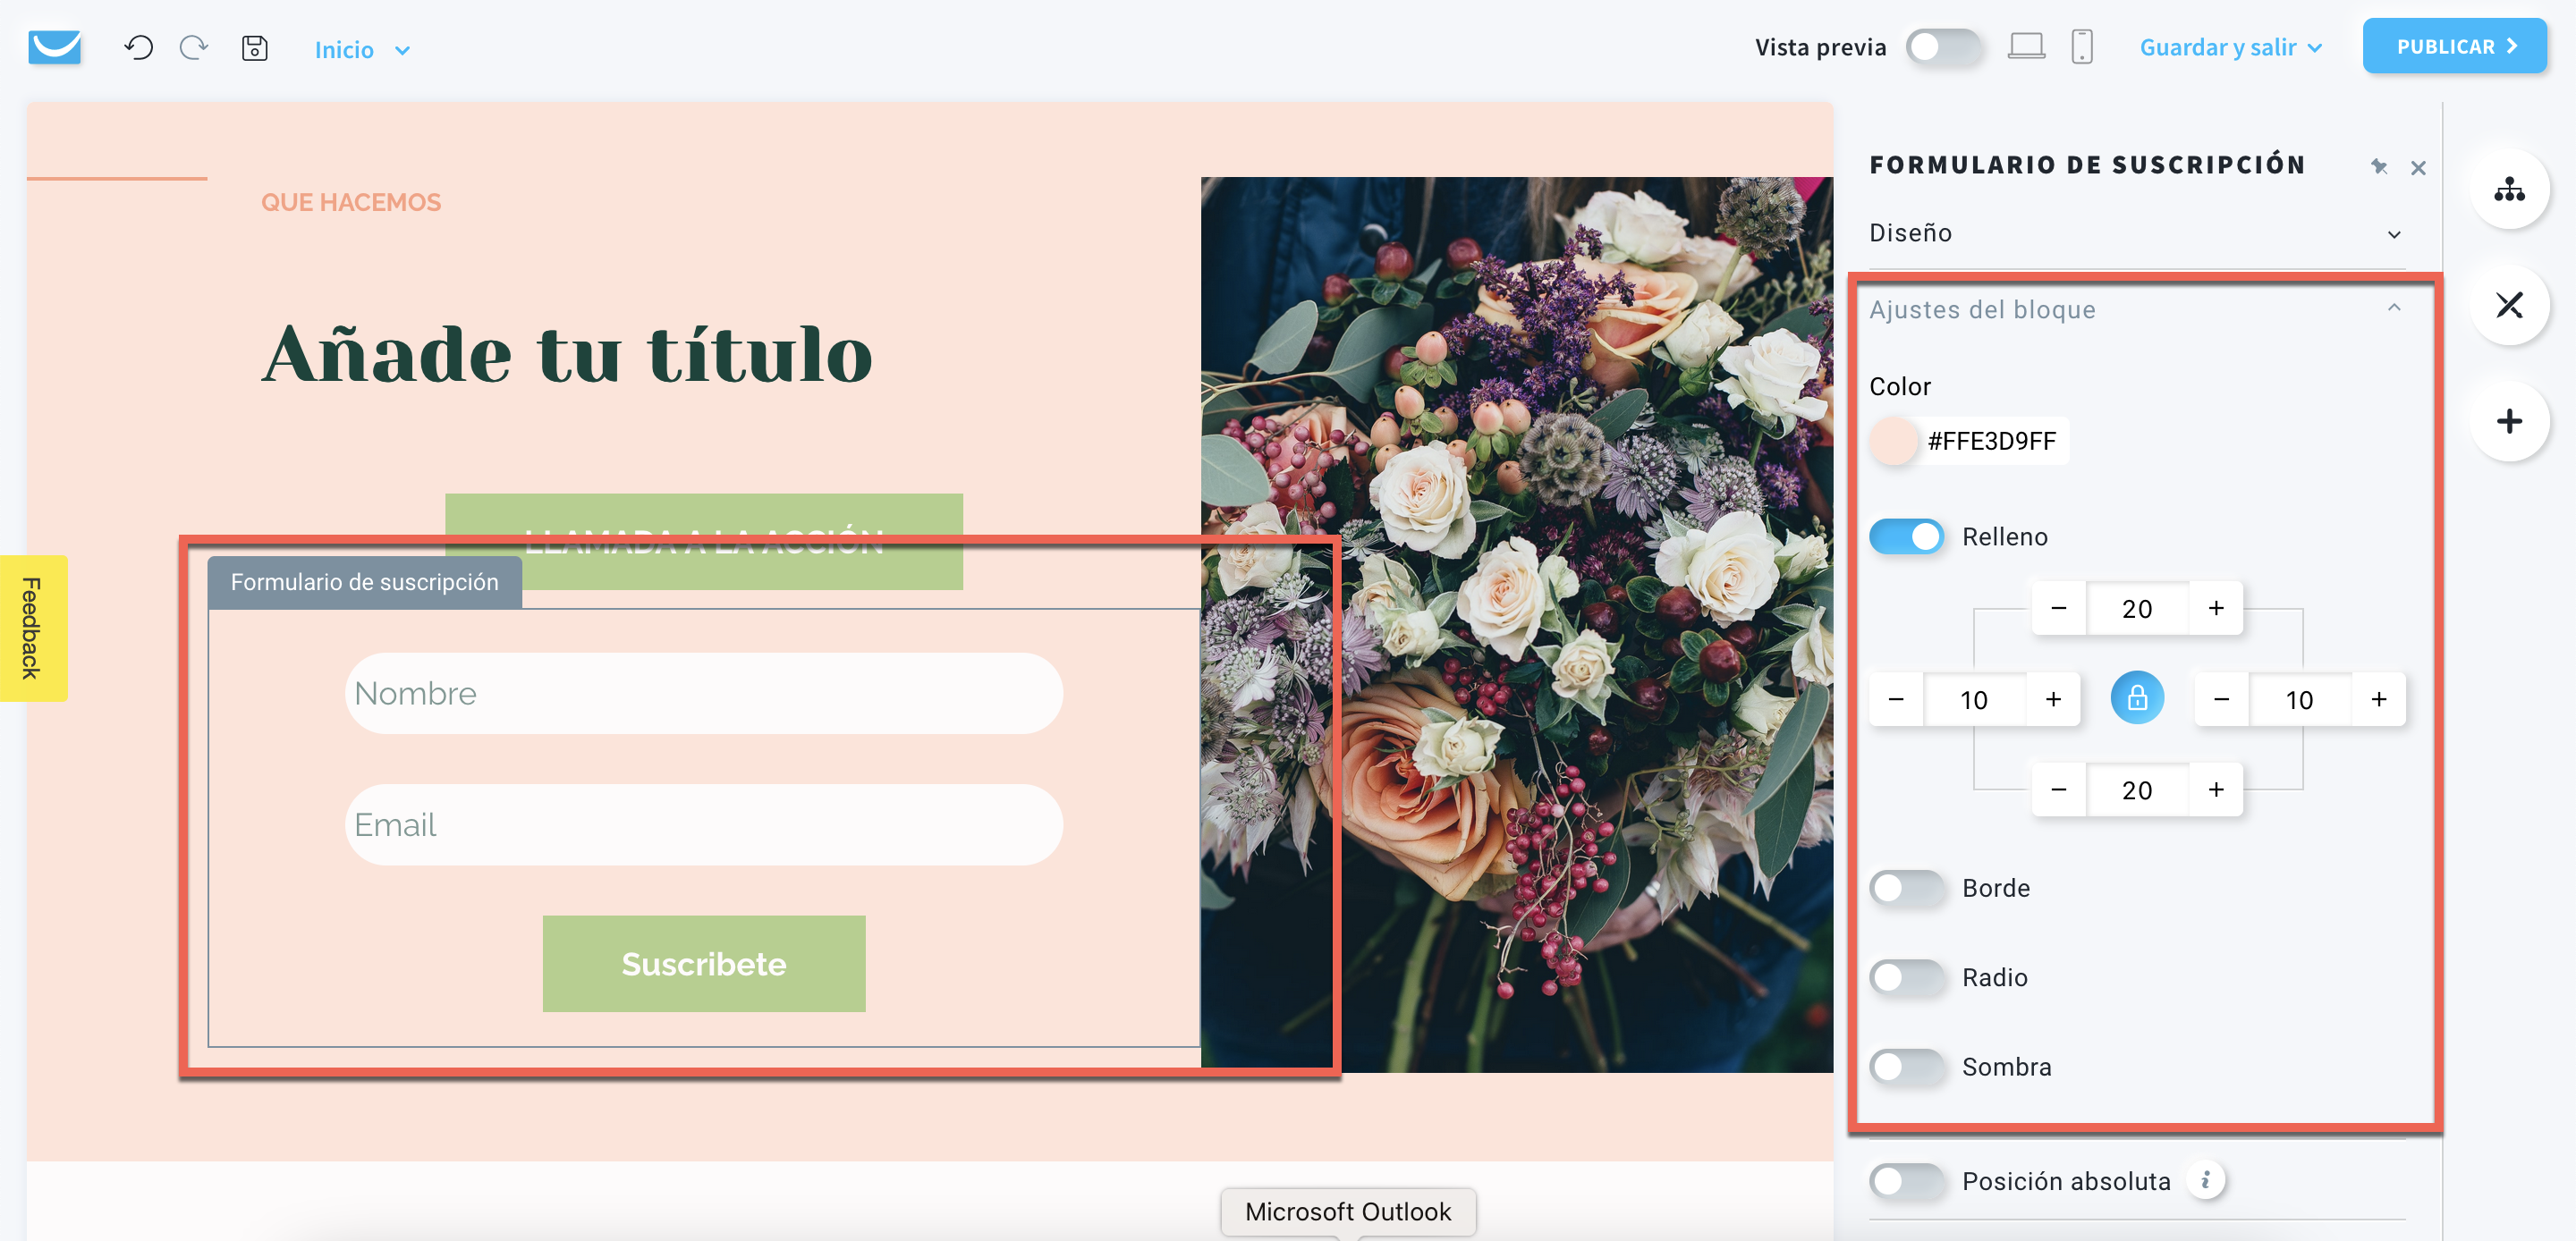Increase the right padding value
Screen dimensions: 2576x1241
pos(2378,699)
